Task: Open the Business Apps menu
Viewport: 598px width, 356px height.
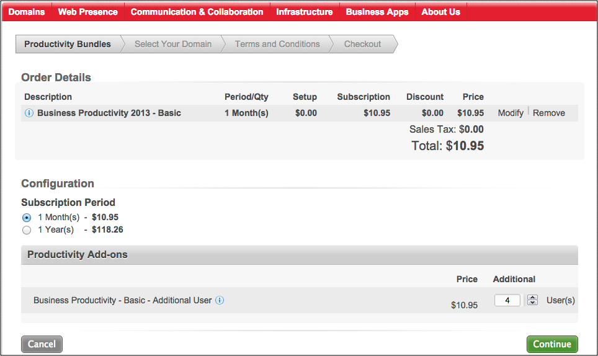Action: coord(377,12)
